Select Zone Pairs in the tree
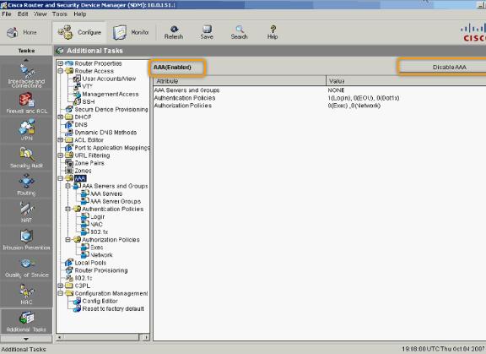Viewport: 486px width, 354px height. pyautogui.click(x=89, y=163)
